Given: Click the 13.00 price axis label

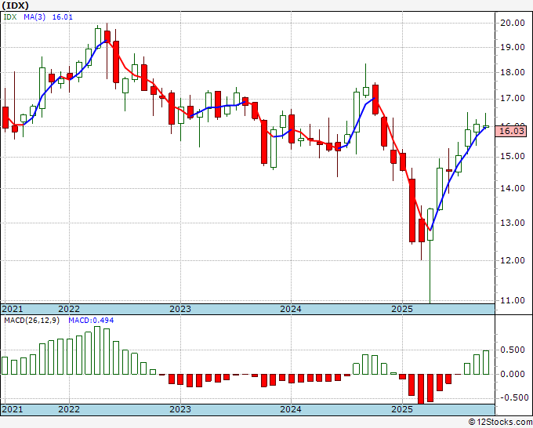Looking at the screenshot, I should tap(513, 223).
